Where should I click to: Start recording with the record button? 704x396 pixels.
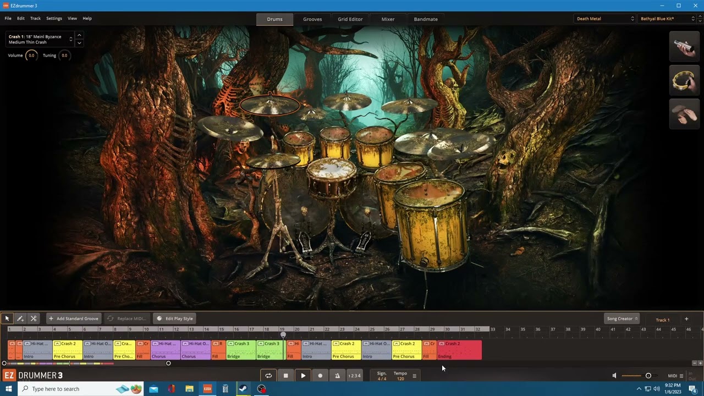pos(320,376)
